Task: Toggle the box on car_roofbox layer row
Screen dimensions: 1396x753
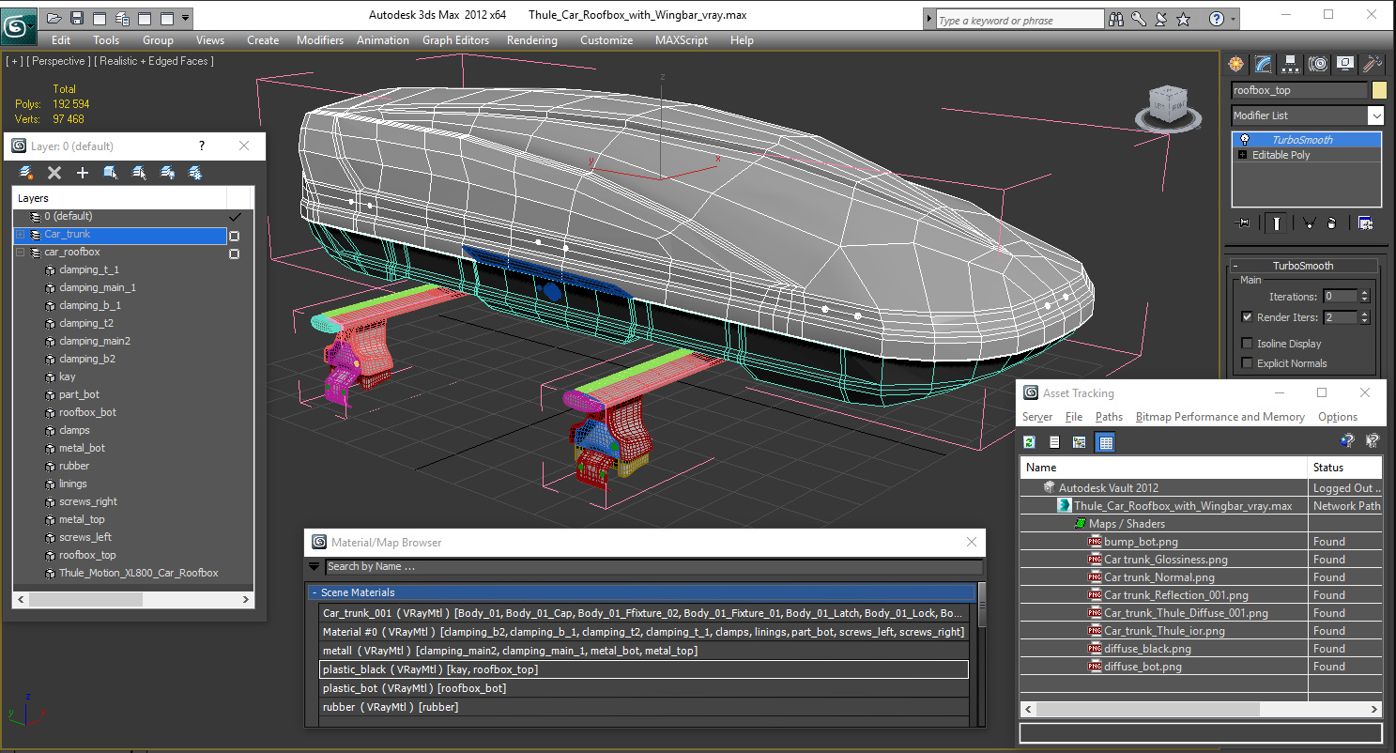Action: coord(234,254)
